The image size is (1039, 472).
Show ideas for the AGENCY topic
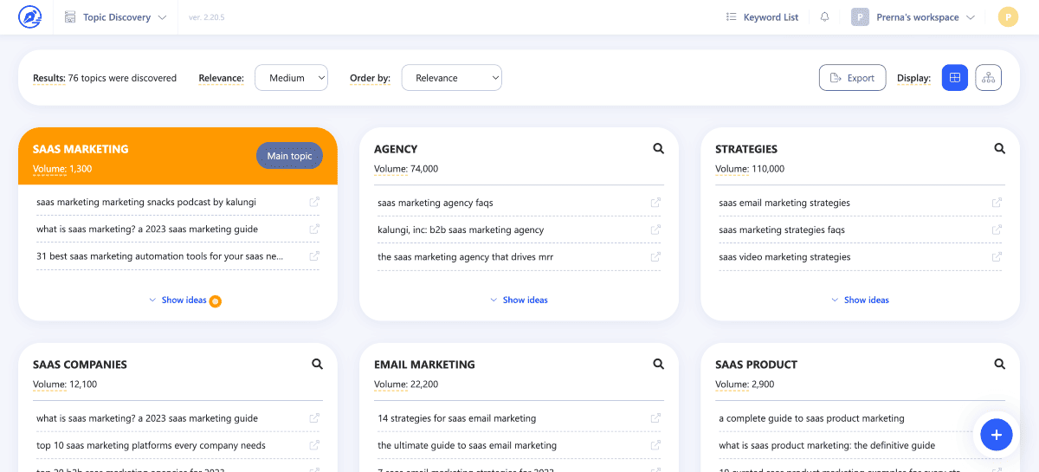pyautogui.click(x=519, y=300)
